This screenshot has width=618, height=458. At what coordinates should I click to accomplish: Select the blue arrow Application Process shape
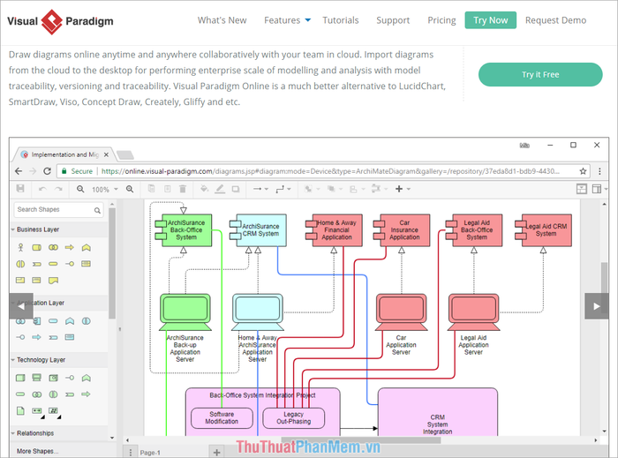(x=37, y=337)
